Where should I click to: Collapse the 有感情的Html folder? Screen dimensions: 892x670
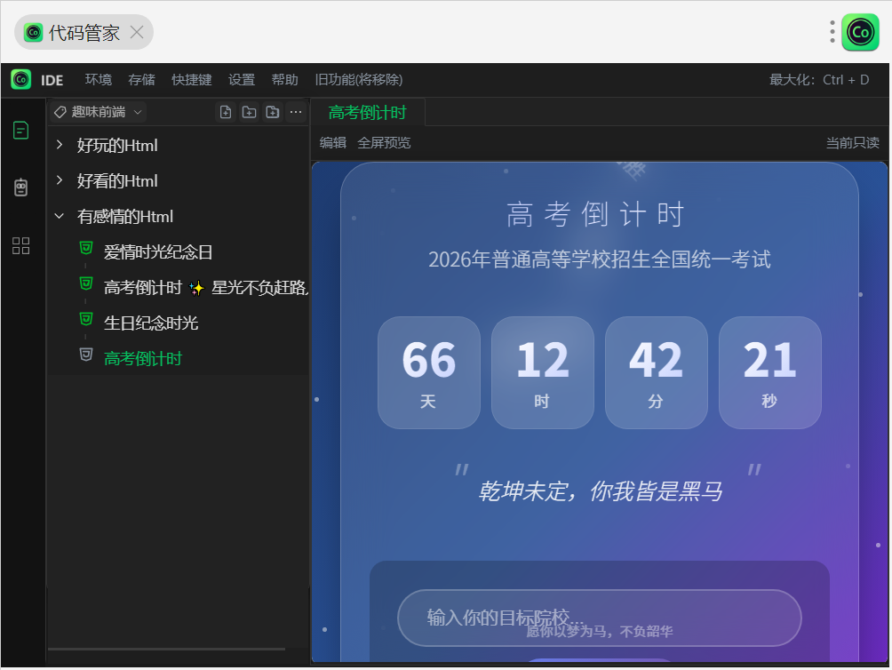click(x=60, y=216)
